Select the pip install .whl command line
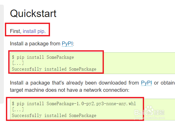Screen dimensions: 175x124 [74, 104]
